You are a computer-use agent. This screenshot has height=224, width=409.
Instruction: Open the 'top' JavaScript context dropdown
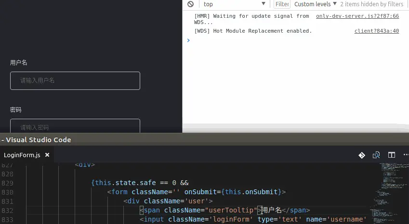[234, 4]
